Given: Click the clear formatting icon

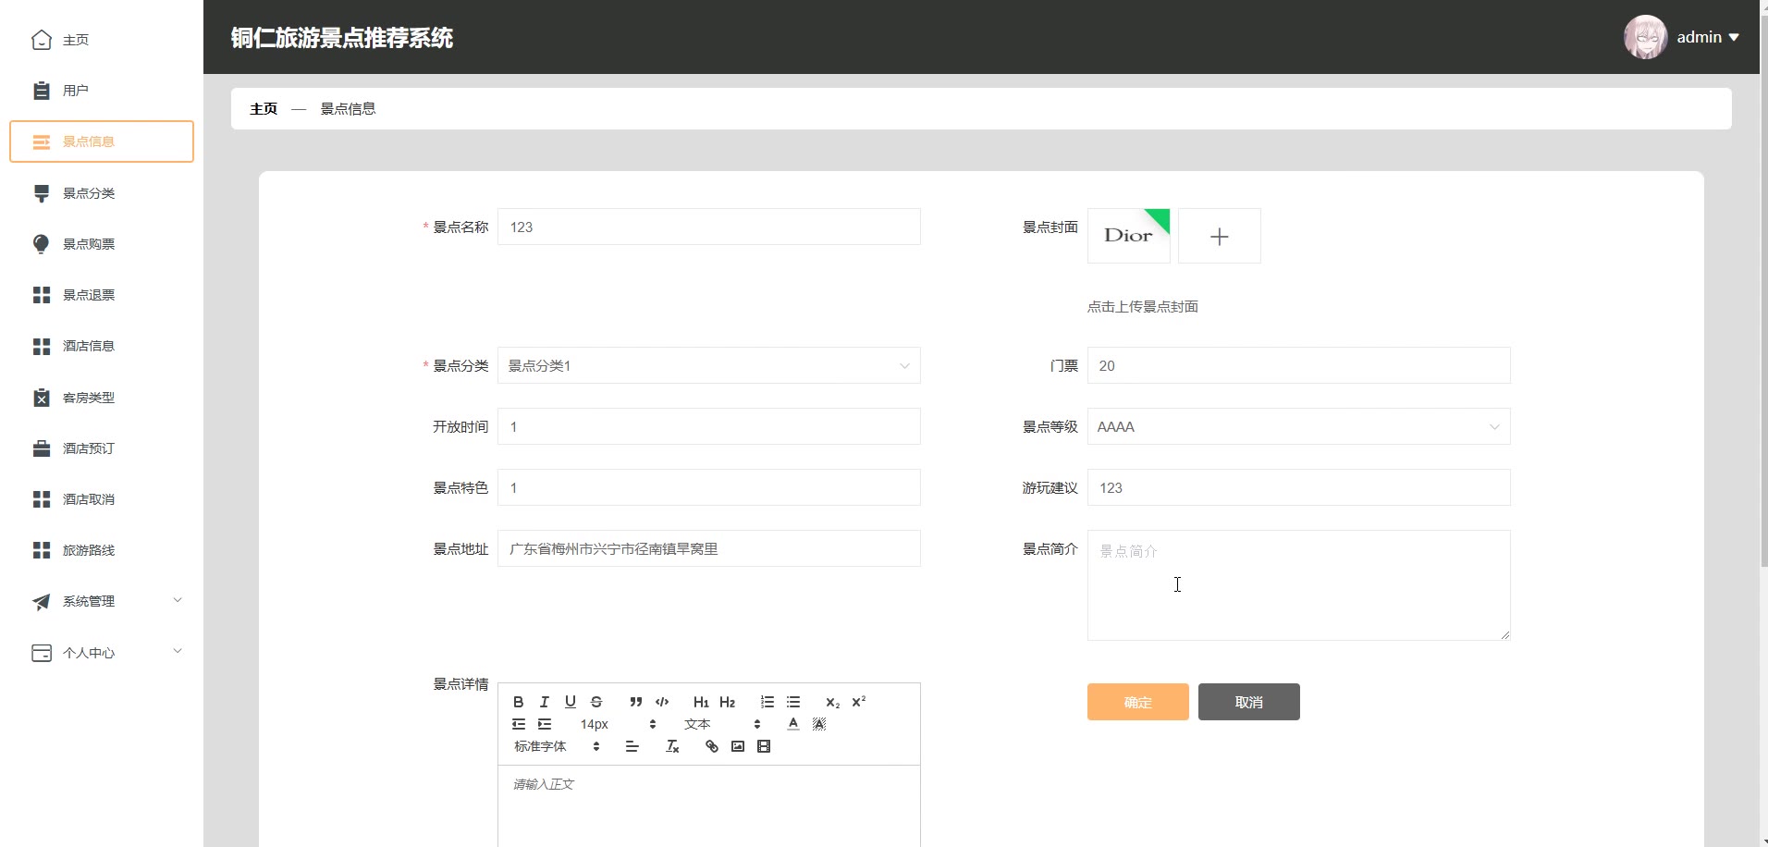Looking at the screenshot, I should click(x=672, y=746).
